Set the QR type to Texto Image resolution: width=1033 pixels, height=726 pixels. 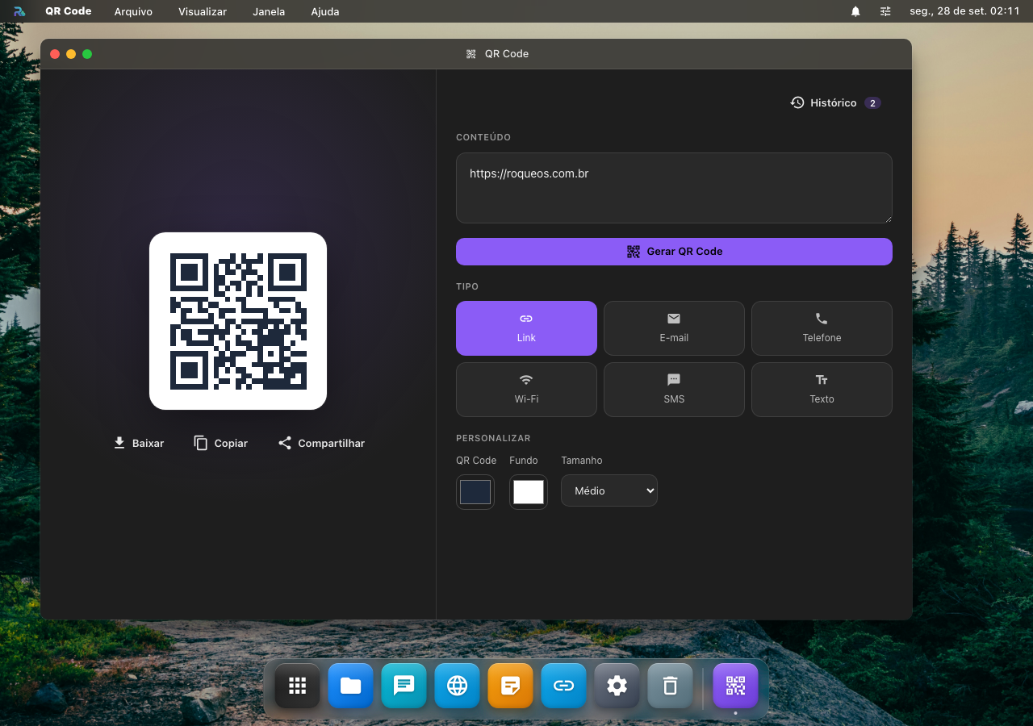click(x=822, y=390)
